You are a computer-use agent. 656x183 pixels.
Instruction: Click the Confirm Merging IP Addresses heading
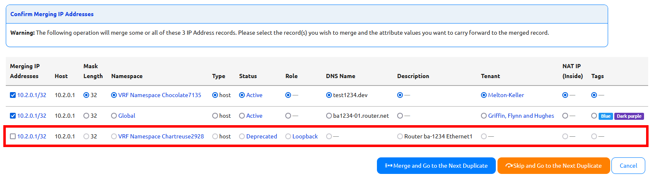pyautogui.click(x=52, y=14)
